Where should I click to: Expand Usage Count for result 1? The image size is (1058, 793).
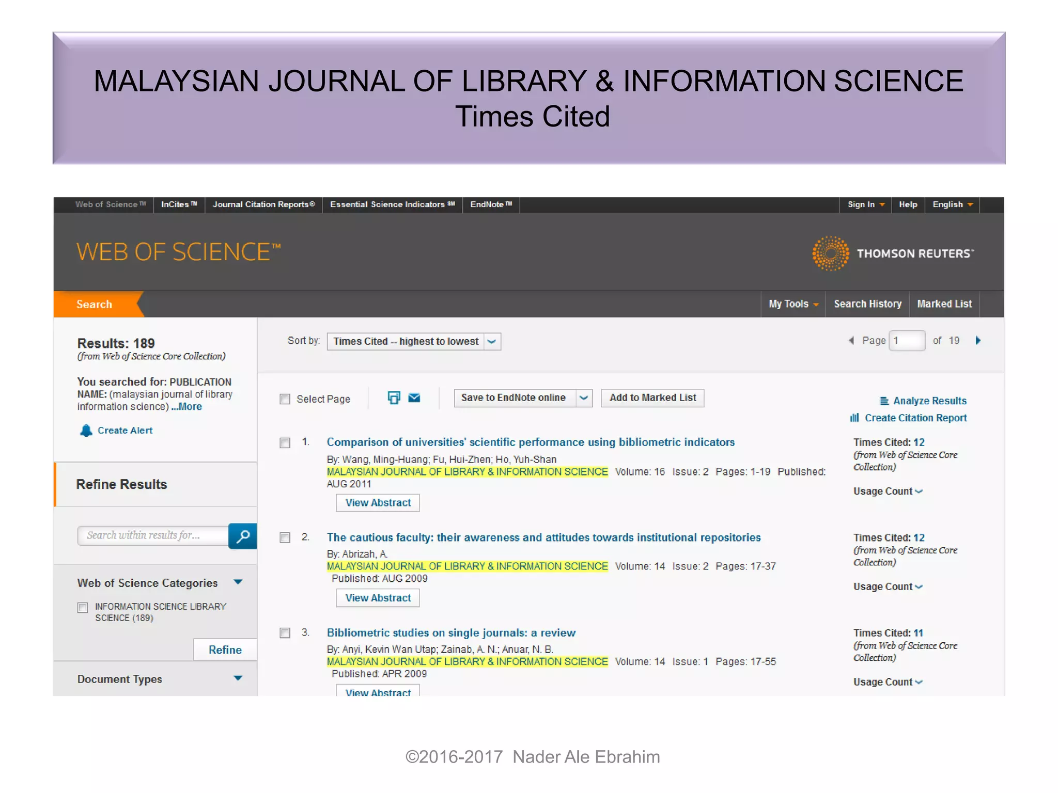[888, 491]
